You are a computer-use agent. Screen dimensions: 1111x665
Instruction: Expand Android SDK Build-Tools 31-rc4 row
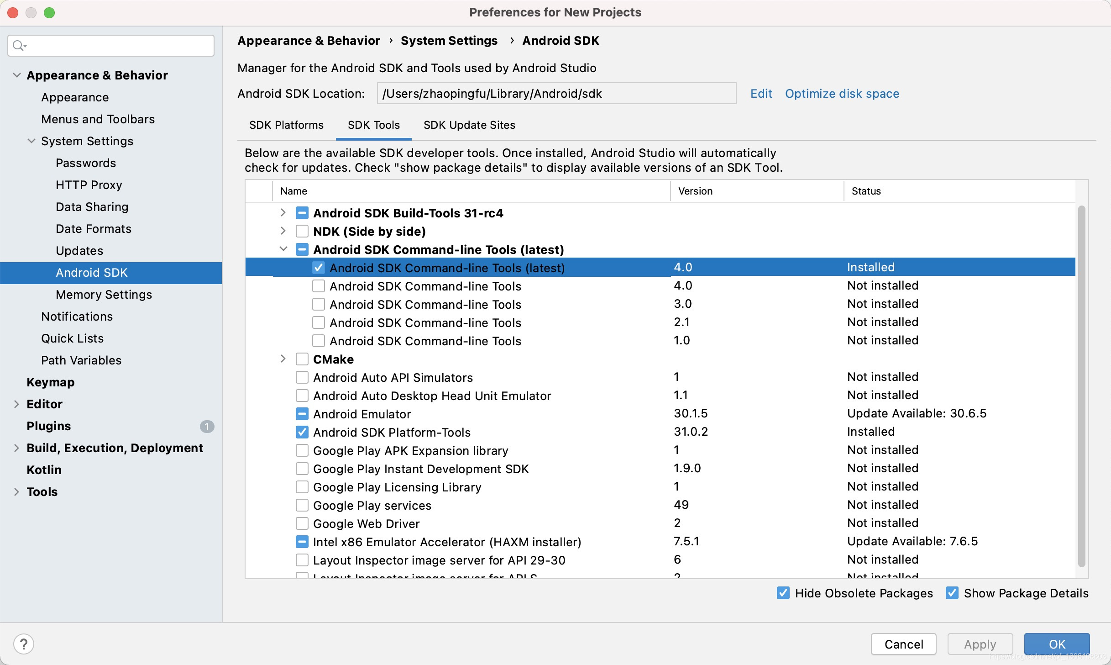283,213
